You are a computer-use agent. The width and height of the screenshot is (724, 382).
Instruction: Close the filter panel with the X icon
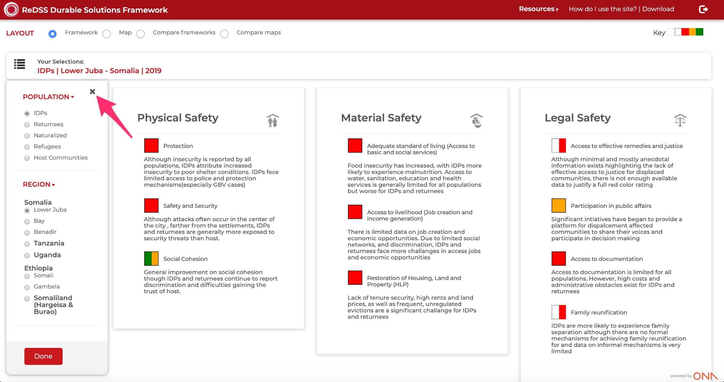coord(92,92)
